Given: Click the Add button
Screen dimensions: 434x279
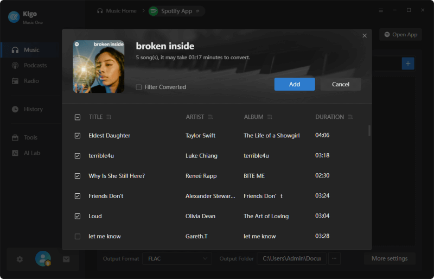Looking at the screenshot, I should (x=295, y=84).
